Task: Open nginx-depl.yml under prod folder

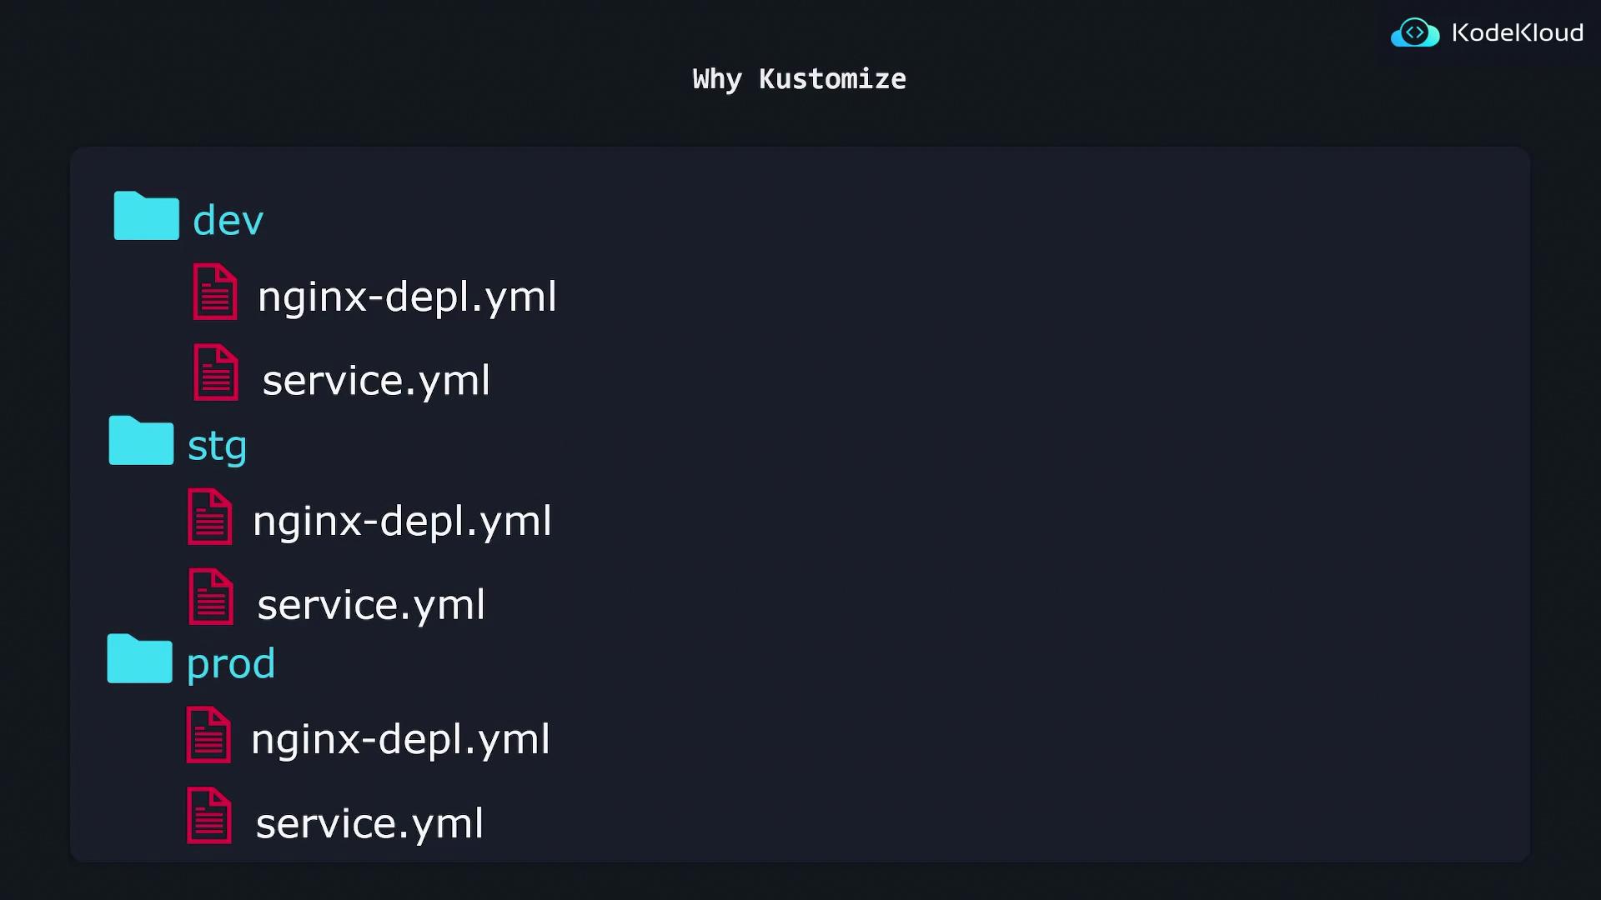Action: [x=400, y=740]
